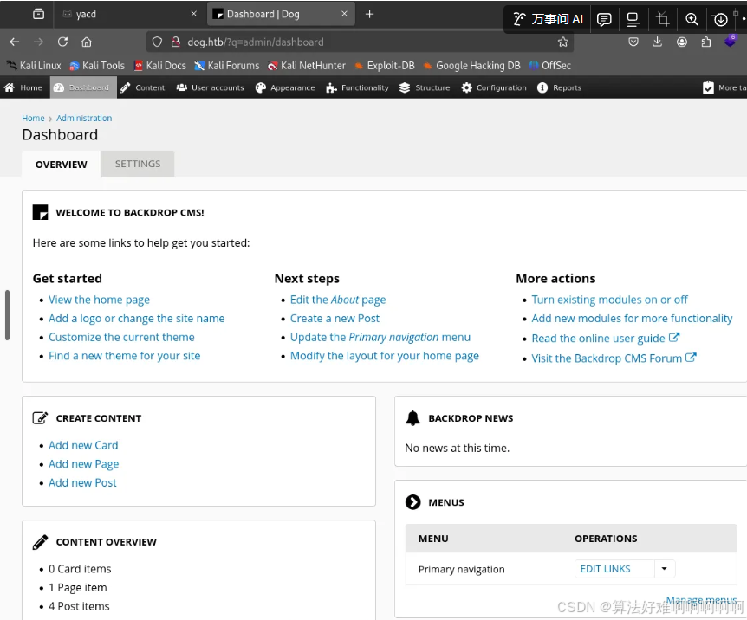Click Read the online user guide link
The image size is (747, 620).
pyautogui.click(x=605, y=338)
